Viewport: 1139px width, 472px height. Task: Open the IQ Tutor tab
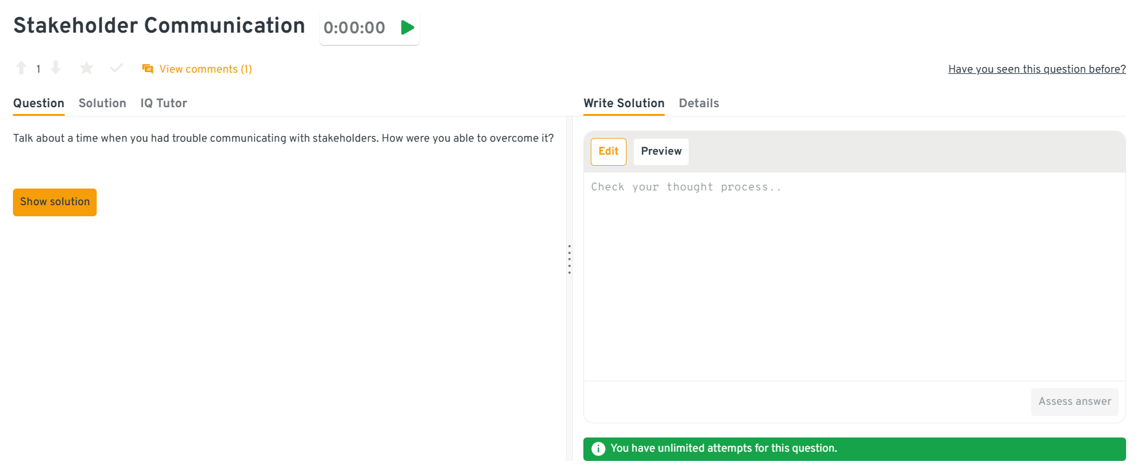163,103
